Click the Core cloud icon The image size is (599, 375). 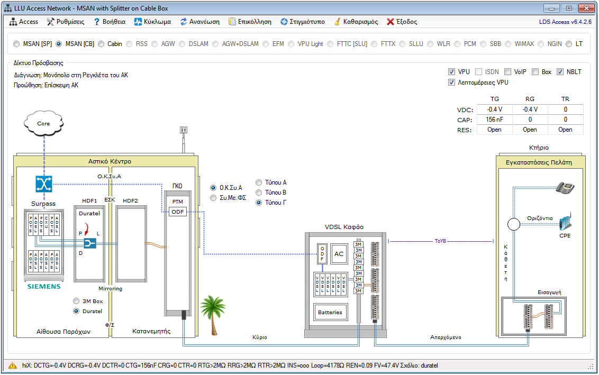(x=43, y=124)
